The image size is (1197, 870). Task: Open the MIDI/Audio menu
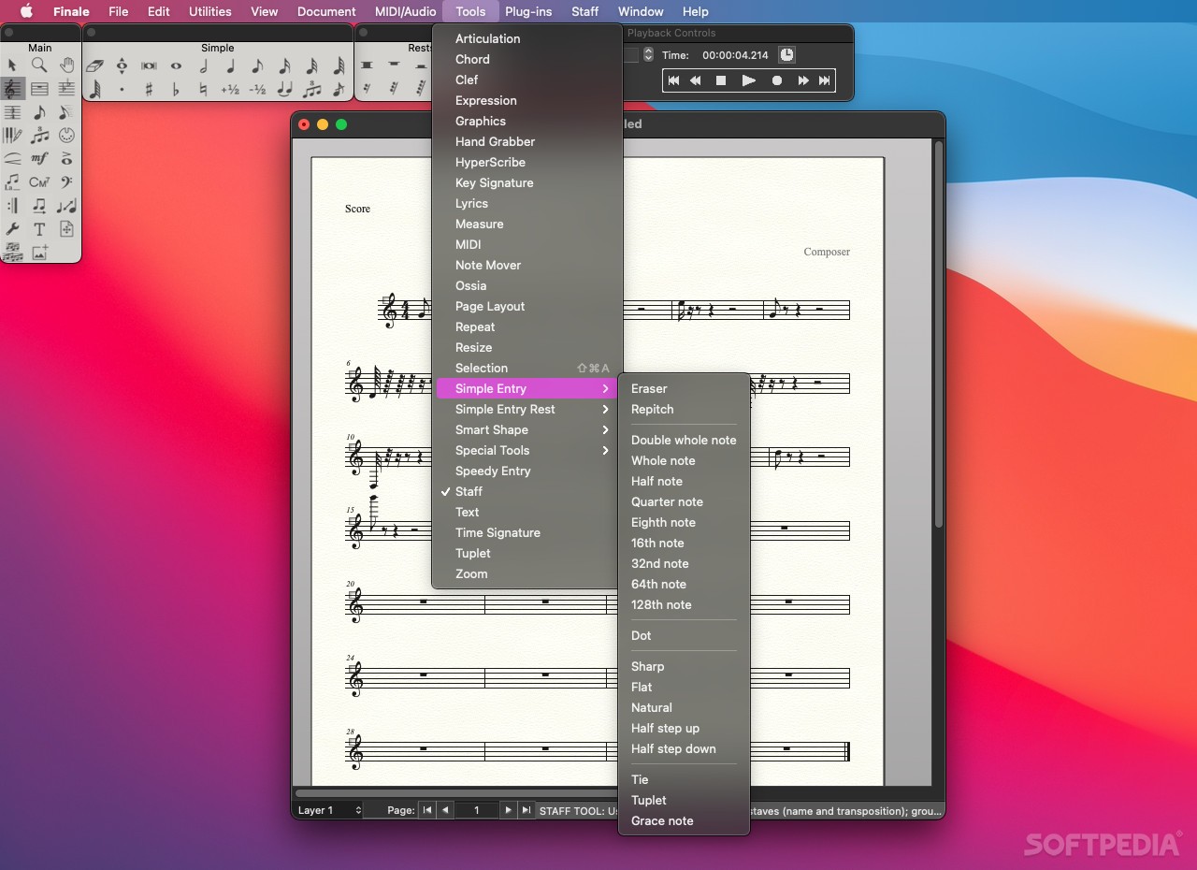(x=406, y=11)
